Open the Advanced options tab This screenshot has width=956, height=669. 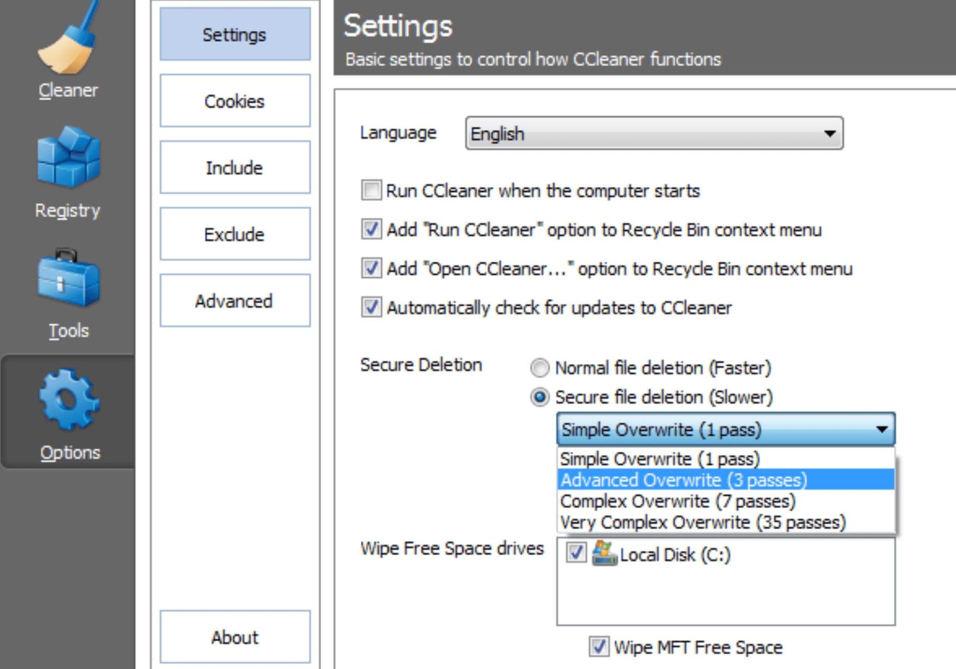click(x=235, y=301)
